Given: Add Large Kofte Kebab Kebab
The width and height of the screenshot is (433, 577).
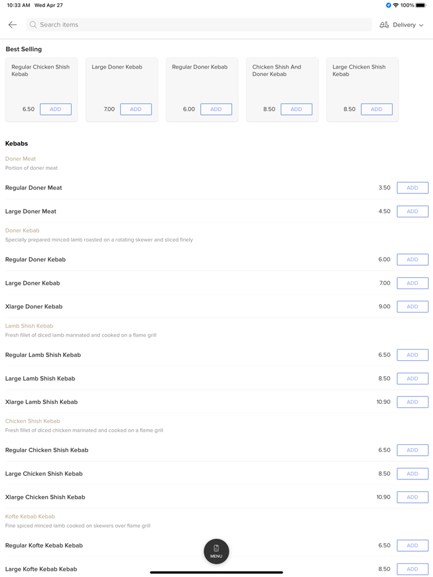Looking at the screenshot, I should point(413,569).
